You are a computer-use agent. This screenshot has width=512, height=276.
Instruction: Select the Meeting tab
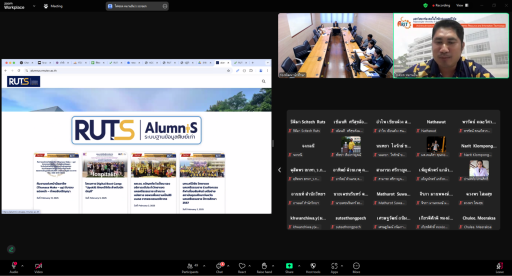point(53,6)
